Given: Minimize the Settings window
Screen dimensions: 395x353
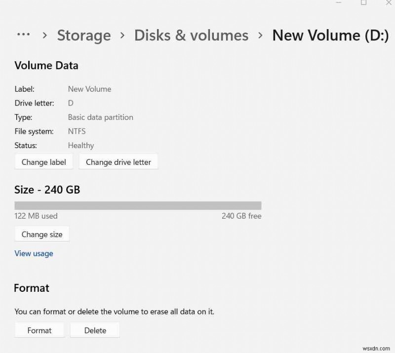Looking at the screenshot, I should [339, 4].
